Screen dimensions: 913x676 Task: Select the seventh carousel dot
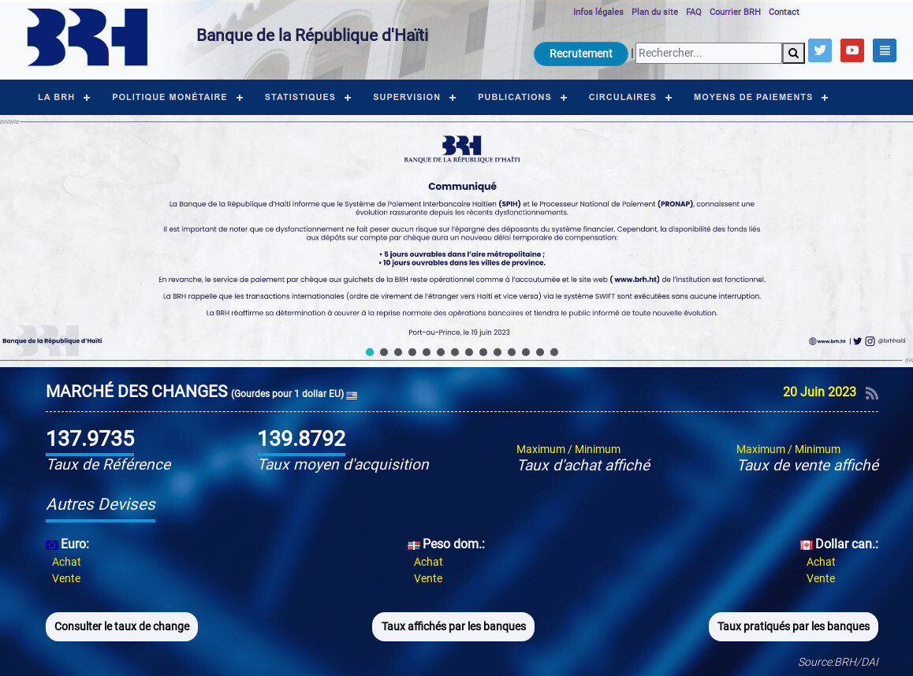(455, 352)
